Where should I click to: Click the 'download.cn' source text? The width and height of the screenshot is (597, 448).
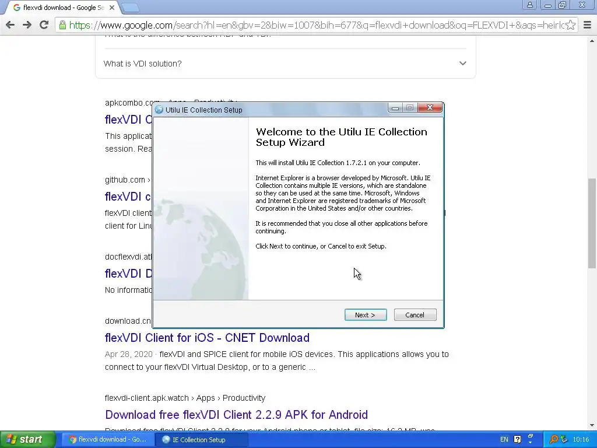pyautogui.click(x=128, y=321)
